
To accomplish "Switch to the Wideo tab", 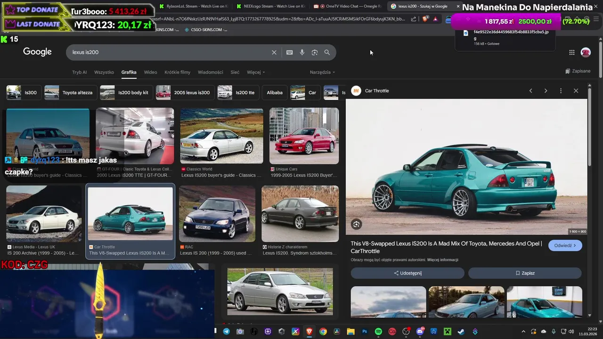I will [x=150, y=73].
